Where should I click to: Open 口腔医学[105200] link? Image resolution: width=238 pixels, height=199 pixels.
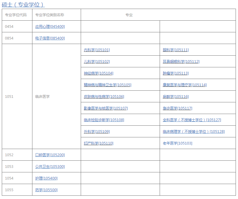50,155
